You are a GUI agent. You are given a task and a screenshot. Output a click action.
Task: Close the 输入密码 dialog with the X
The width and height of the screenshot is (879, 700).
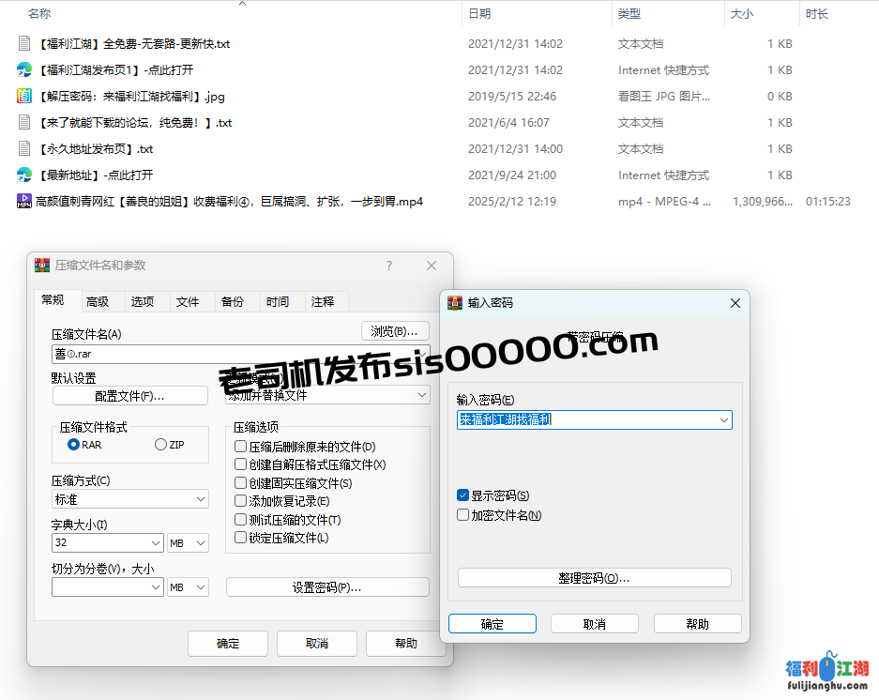click(x=735, y=303)
